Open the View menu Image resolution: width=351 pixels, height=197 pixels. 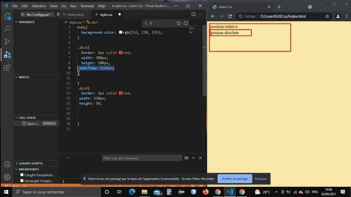click(x=54, y=6)
